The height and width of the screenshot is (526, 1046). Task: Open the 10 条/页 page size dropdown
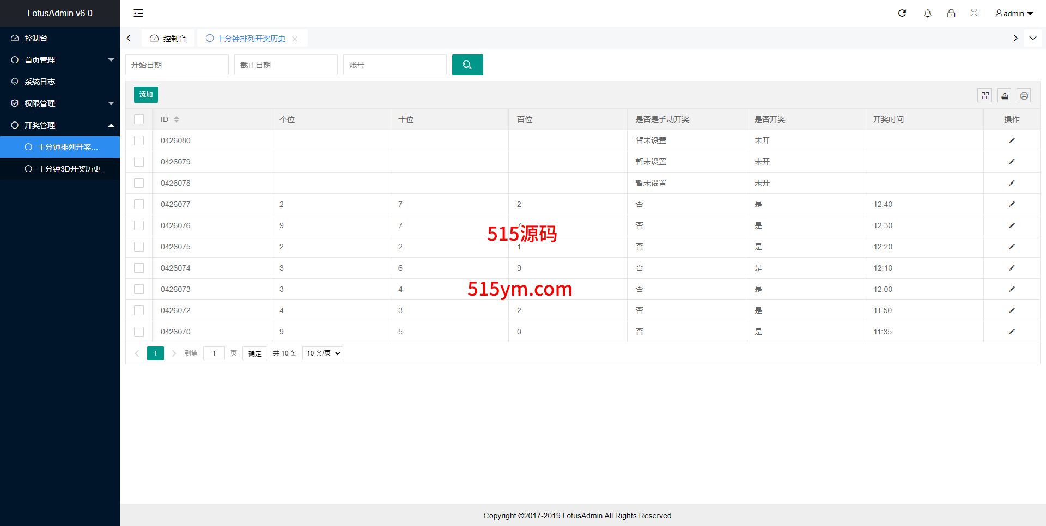323,353
